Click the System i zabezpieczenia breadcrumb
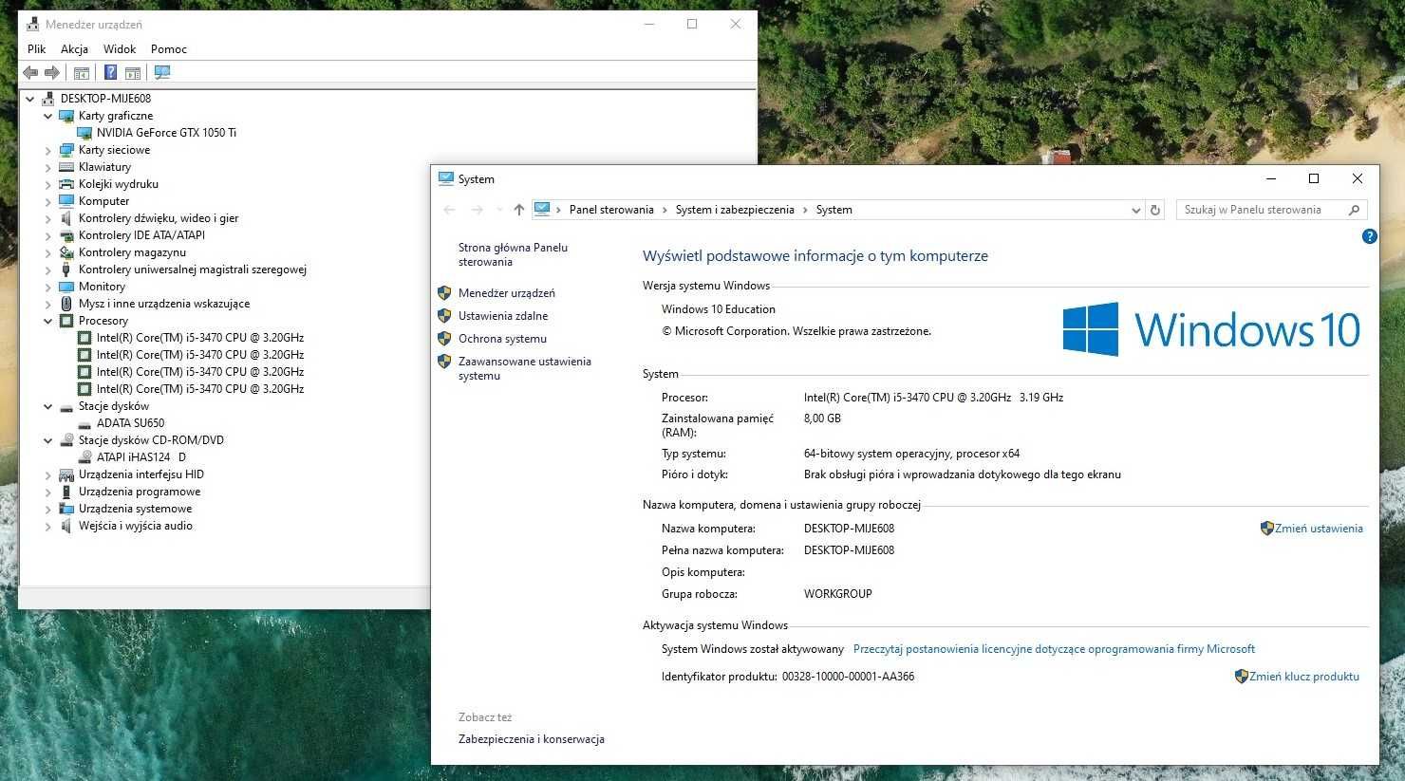 pyautogui.click(x=735, y=210)
